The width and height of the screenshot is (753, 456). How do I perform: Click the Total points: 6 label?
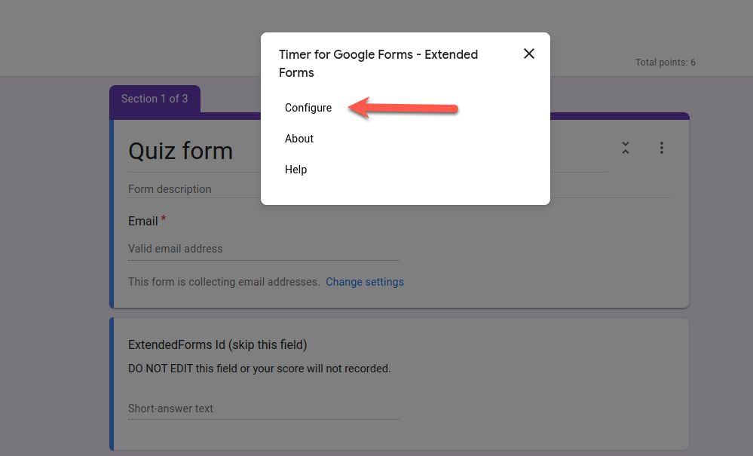point(665,63)
